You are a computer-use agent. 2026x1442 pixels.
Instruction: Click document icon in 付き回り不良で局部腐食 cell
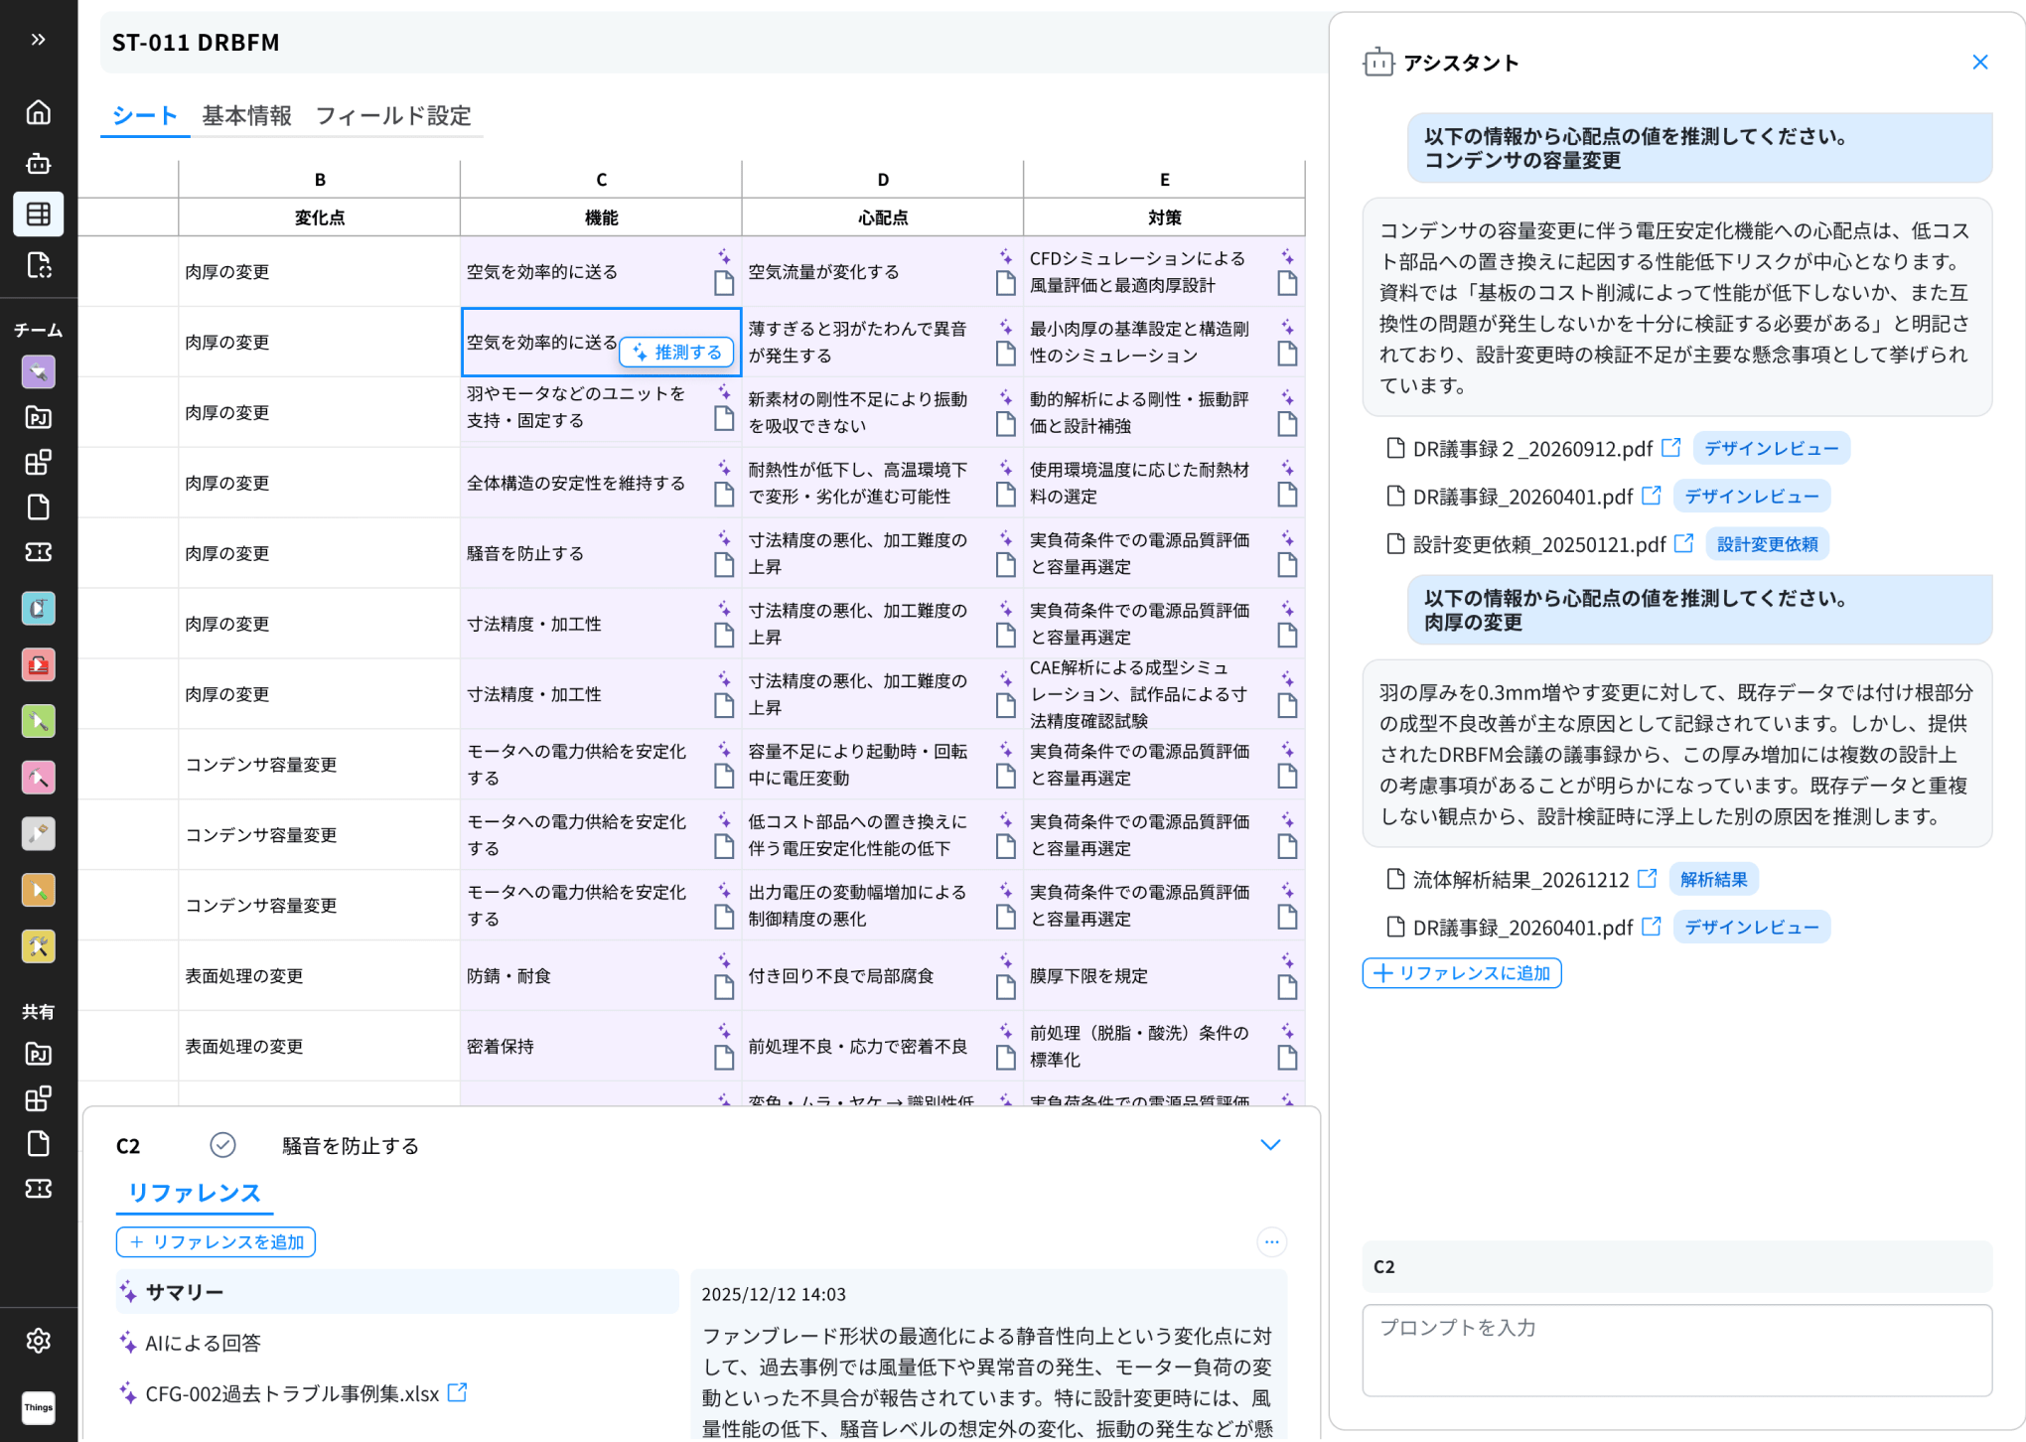pyautogui.click(x=1006, y=989)
